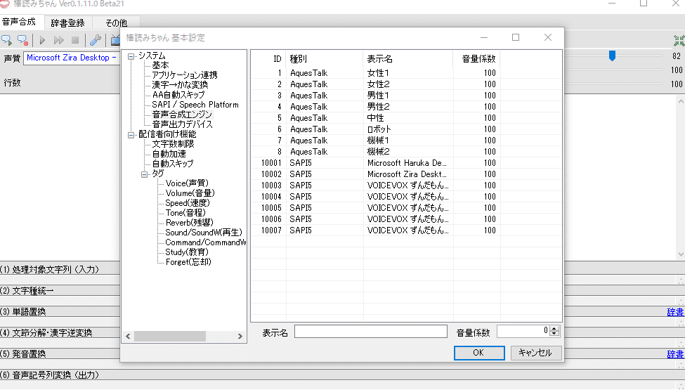
Task: Select 音声合成エンジン in the tree
Action: [182, 115]
